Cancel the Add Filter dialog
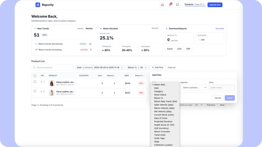262x147 pixels. pyautogui.click(x=217, y=98)
